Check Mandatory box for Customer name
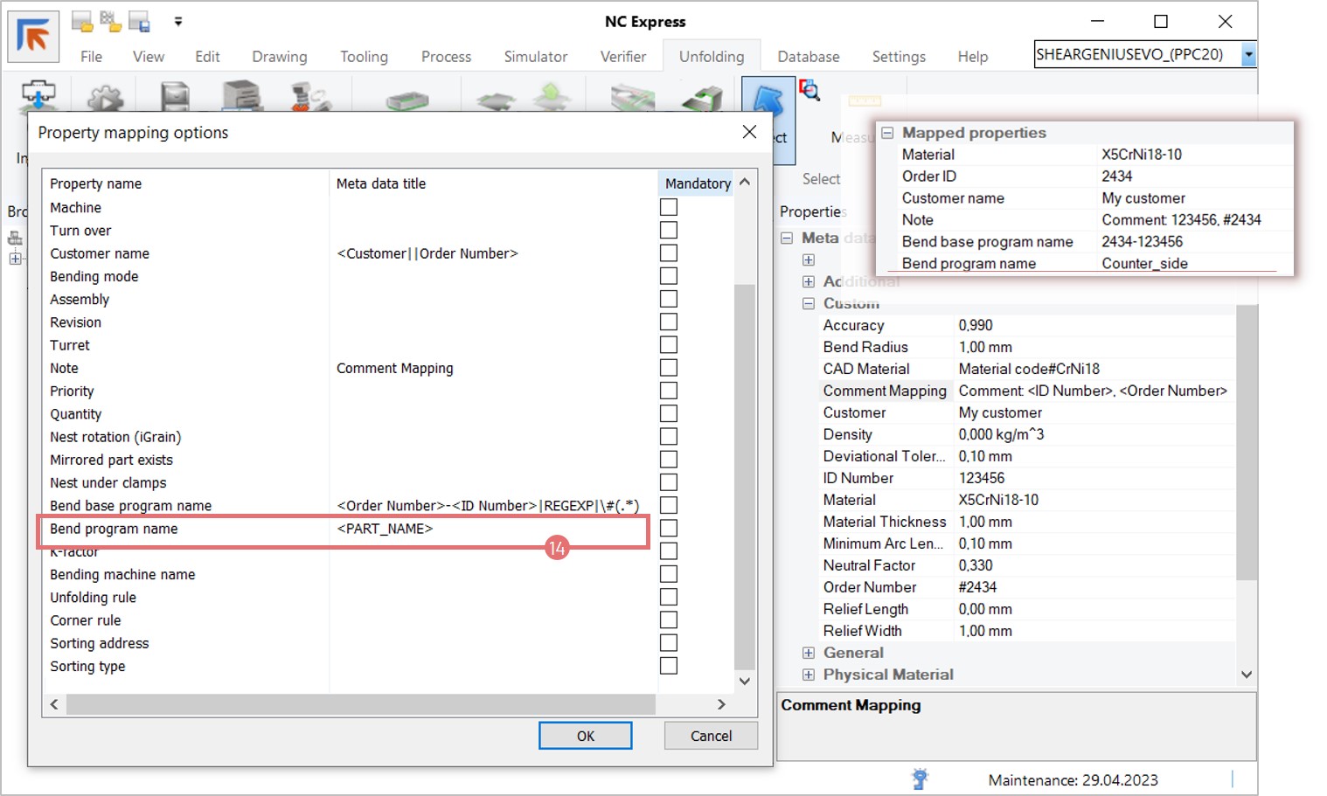 (x=669, y=253)
